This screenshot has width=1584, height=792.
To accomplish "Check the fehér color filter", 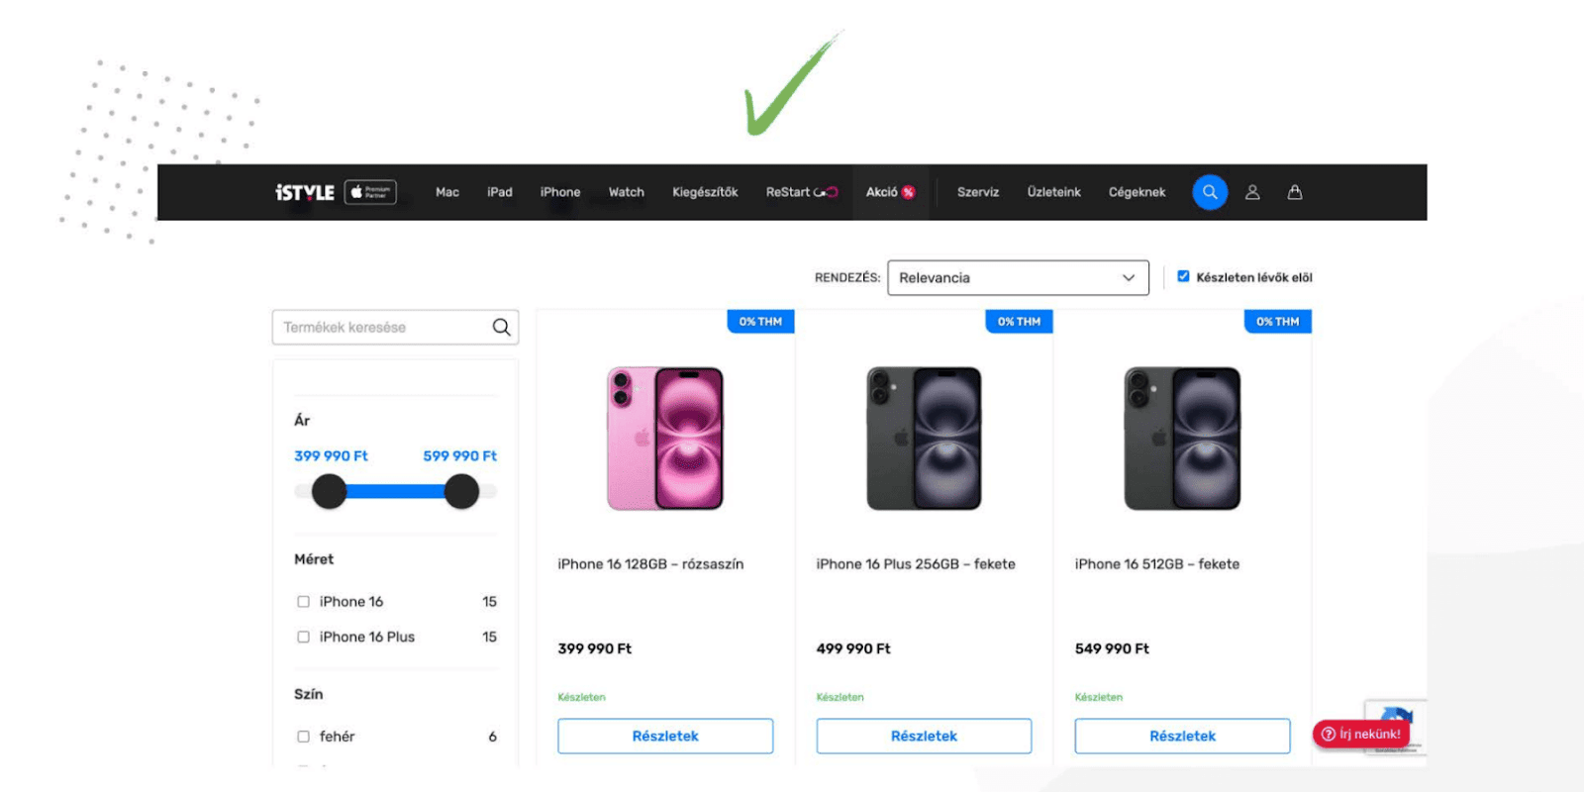I will pyautogui.click(x=304, y=737).
